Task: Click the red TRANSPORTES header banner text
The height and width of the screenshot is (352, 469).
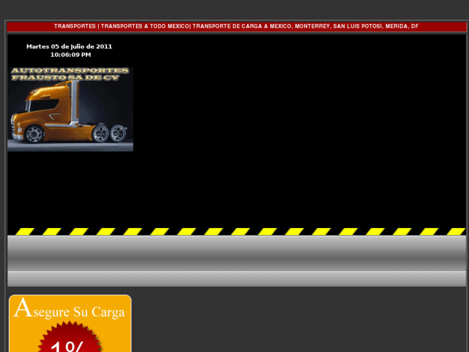Action: pos(236,26)
